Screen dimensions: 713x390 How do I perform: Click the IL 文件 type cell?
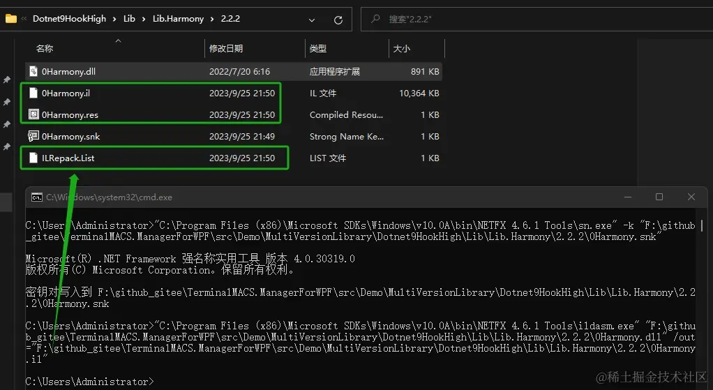[x=323, y=93]
